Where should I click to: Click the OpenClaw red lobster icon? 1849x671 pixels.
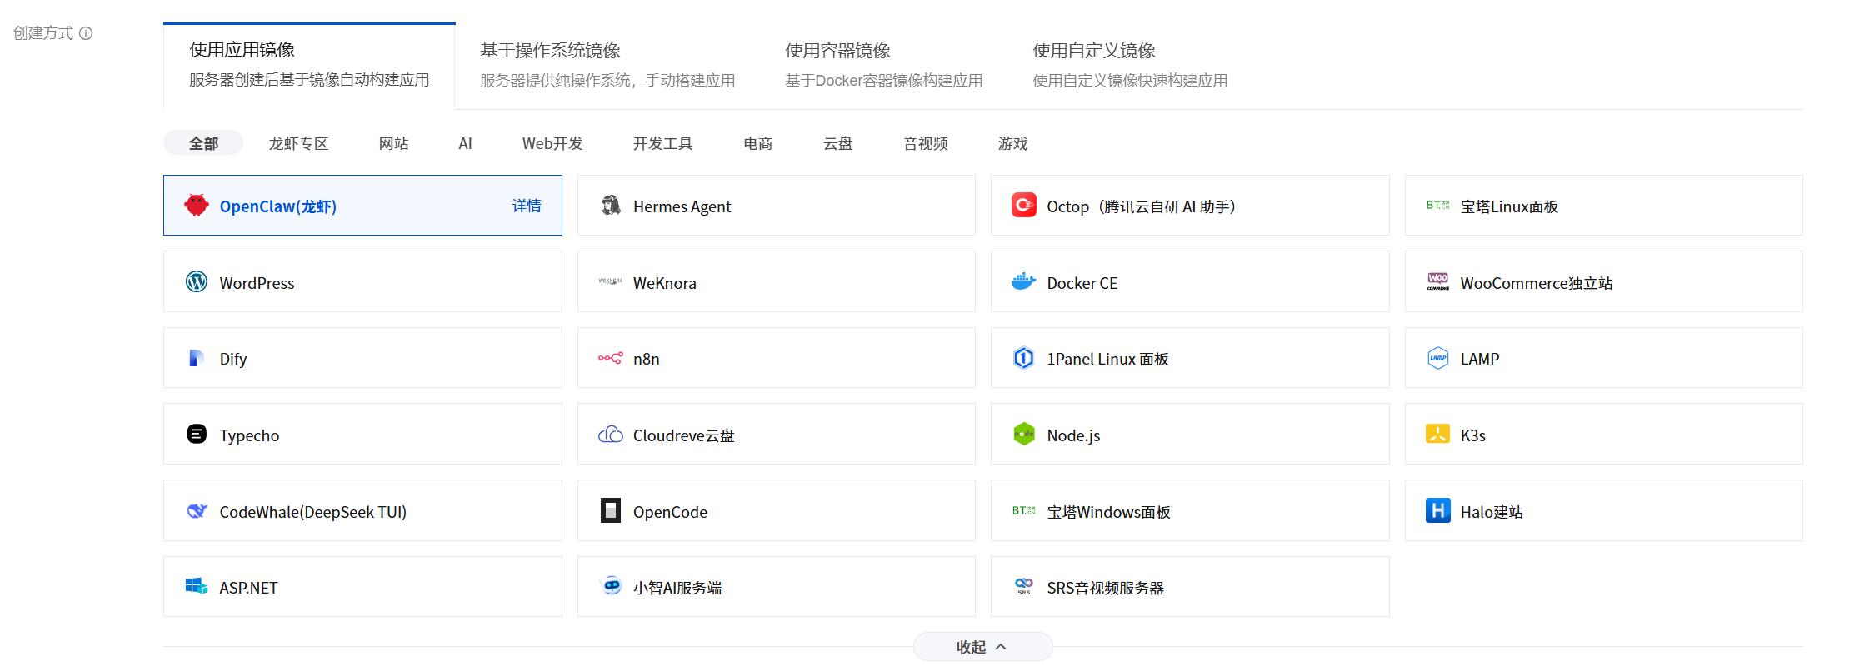197,205
